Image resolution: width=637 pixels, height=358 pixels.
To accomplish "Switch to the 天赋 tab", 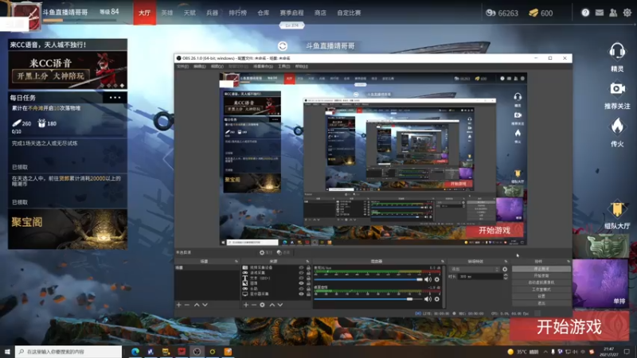I will pos(190,13).
